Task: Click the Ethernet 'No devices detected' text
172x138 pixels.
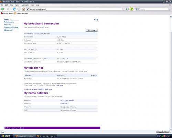Action: 68,107
